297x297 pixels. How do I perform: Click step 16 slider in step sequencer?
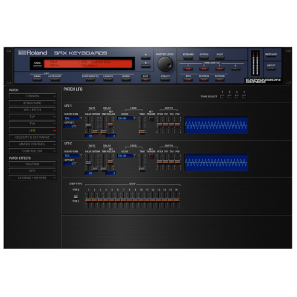pos(176,200)
